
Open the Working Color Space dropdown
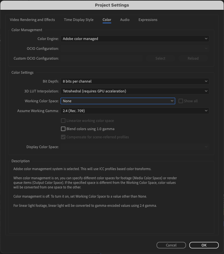(118, 101)
